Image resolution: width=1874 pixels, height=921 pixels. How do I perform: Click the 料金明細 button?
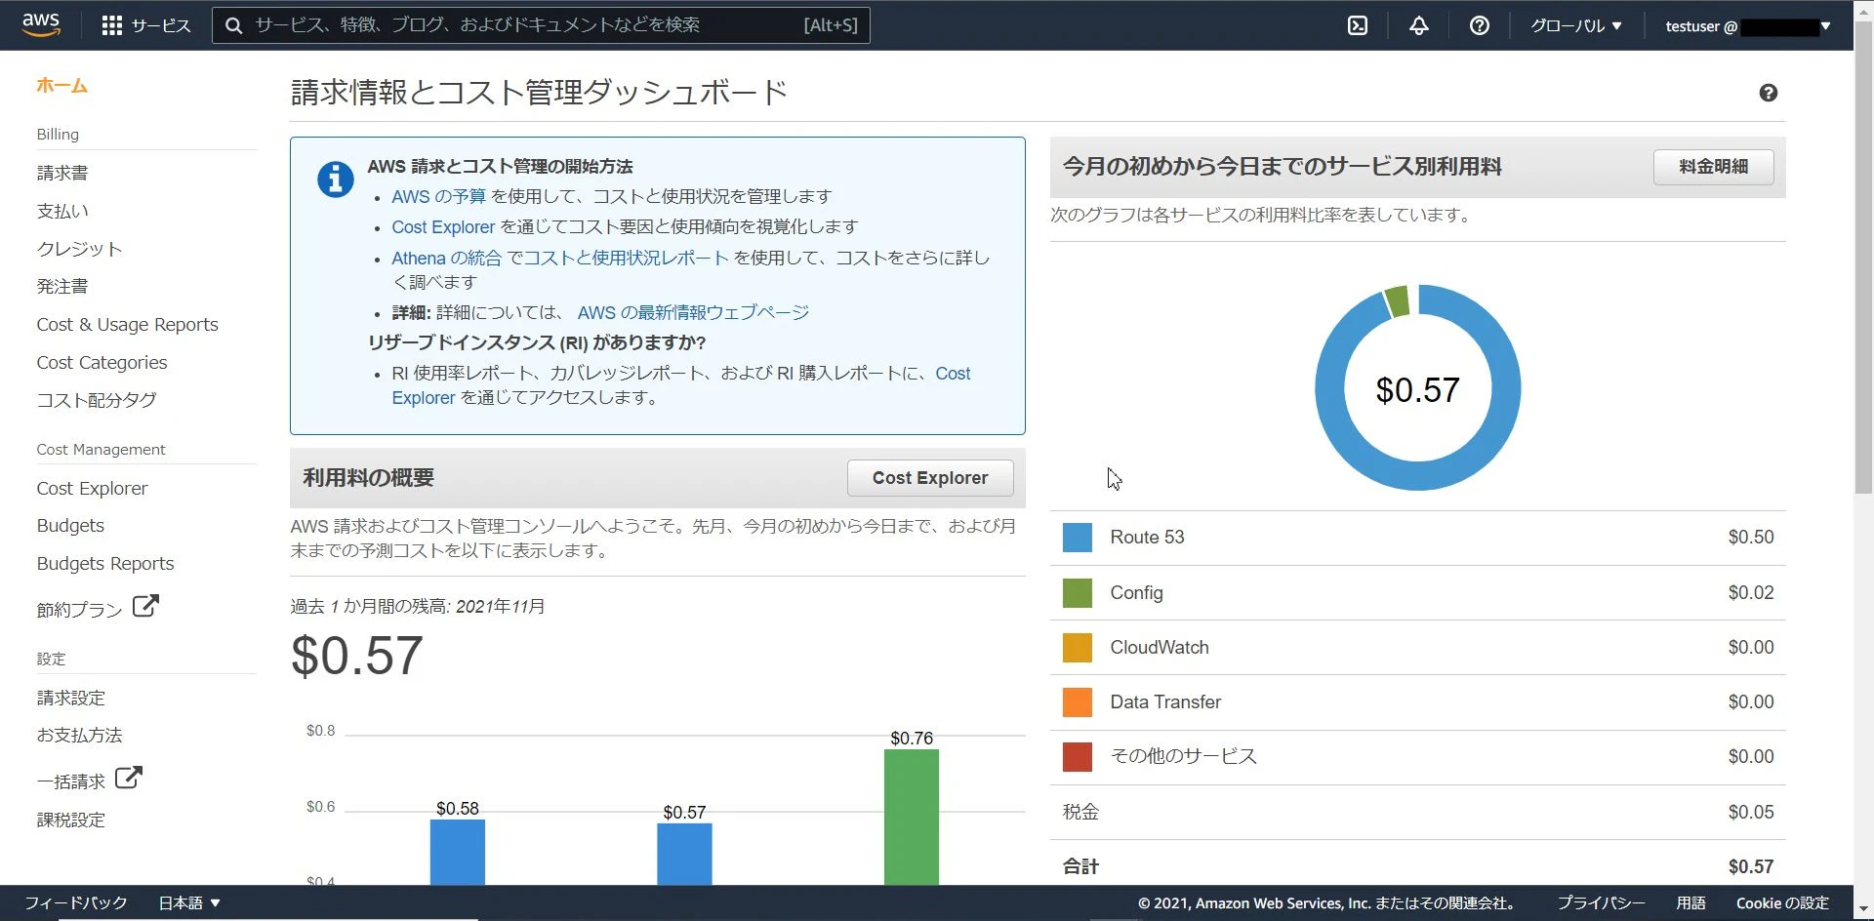[x=1713, y=167]
